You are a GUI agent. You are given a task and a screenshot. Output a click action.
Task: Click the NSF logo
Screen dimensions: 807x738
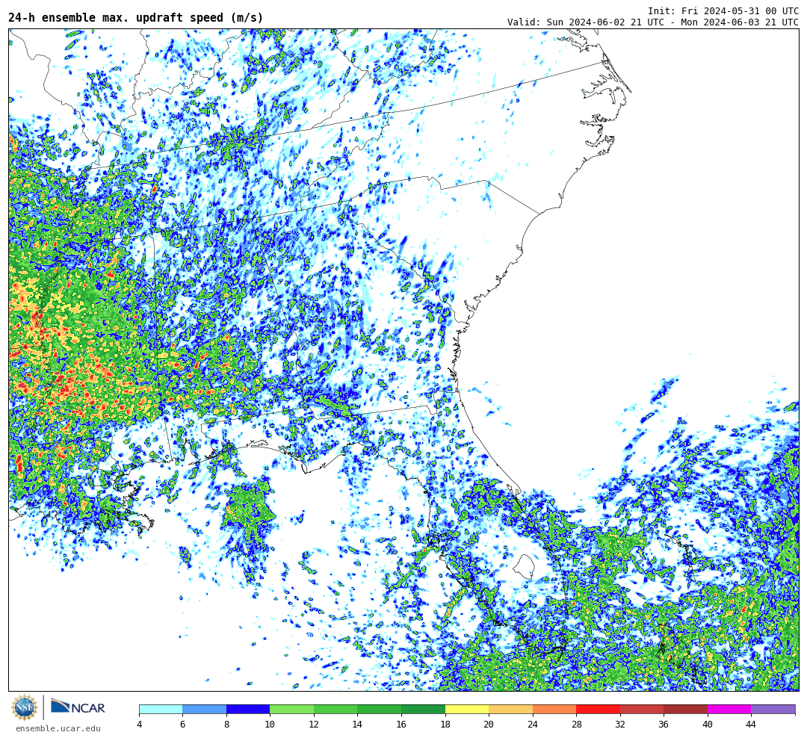[x=25, y=707]
